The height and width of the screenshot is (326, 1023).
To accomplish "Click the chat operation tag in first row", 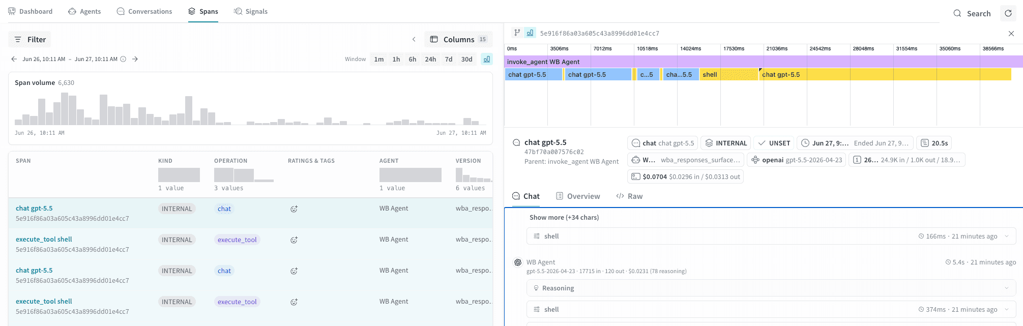I will point(224,209).
